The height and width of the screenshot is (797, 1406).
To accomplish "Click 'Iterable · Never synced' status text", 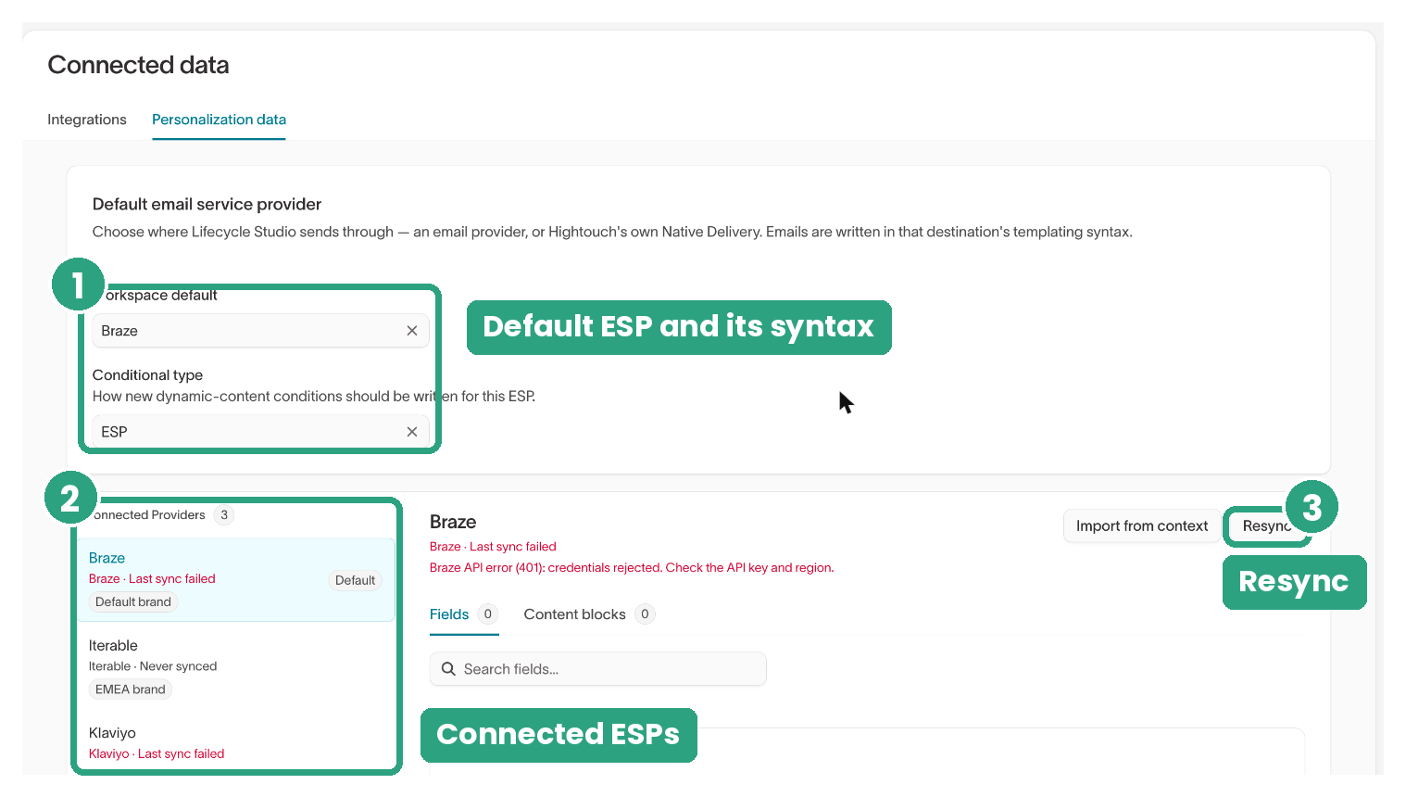I will [x=153, y=666].
